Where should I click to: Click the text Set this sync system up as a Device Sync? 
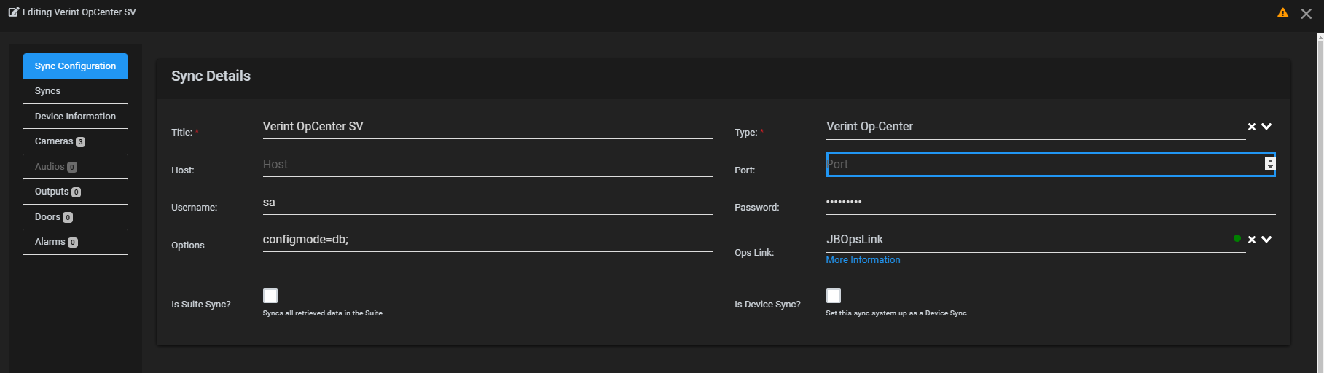click(x=896, y=313)
